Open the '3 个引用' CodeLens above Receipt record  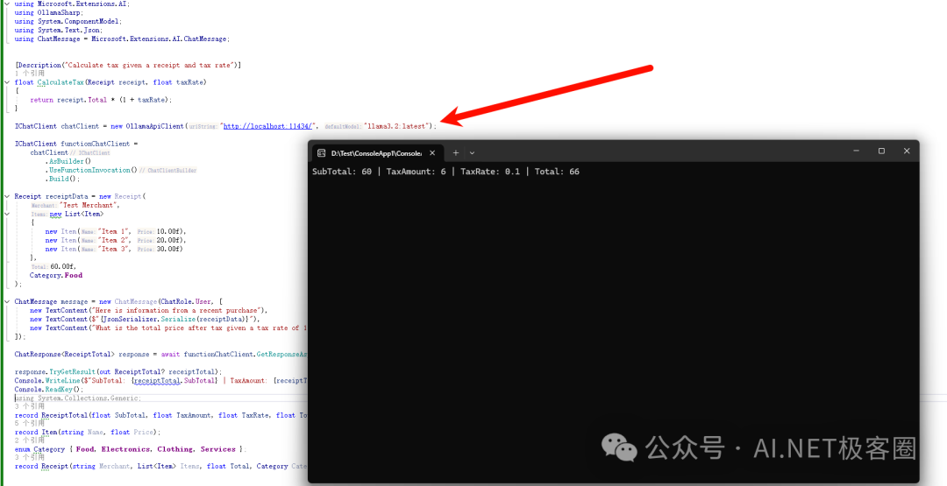[x=30, y=458]
